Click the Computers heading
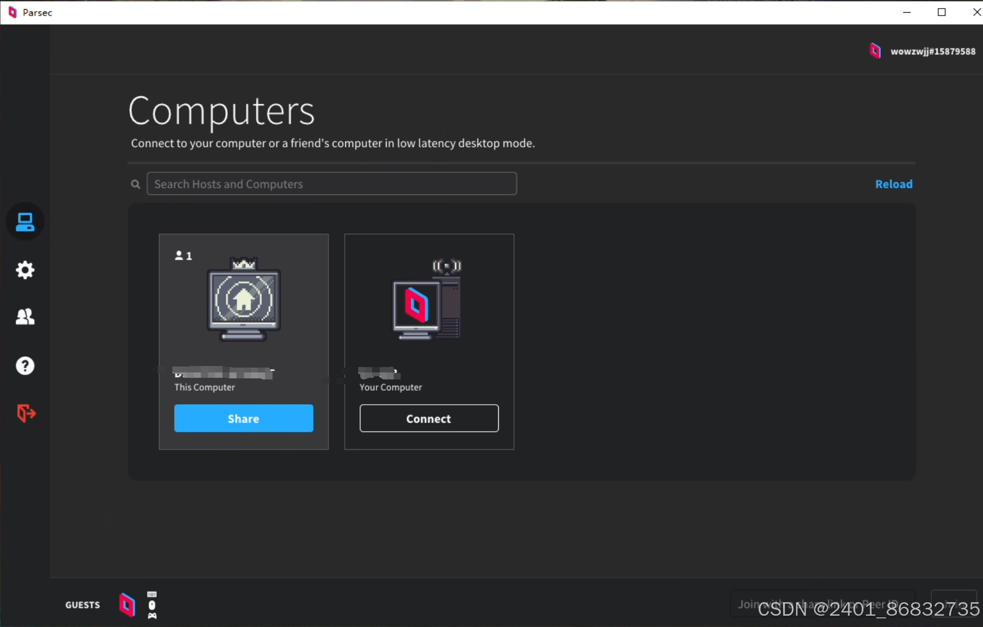Image resolution: width=983 pixels, height=627 pixels. [x=221, y=111]
